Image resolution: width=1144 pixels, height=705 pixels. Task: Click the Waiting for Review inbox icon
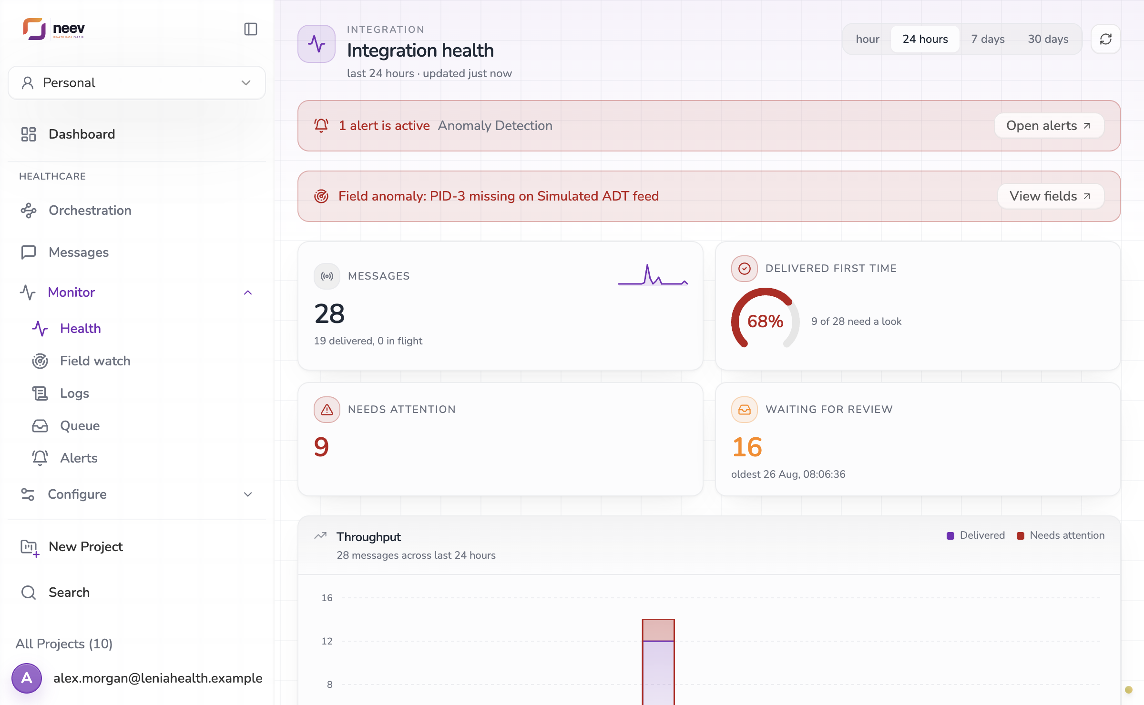click(745, 410)
